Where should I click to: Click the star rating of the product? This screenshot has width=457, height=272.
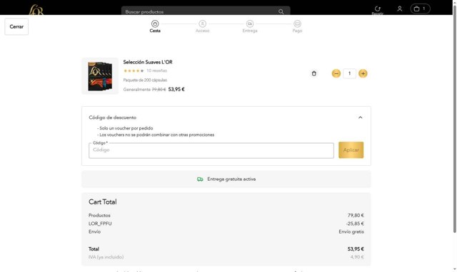(x=134, y=70)
